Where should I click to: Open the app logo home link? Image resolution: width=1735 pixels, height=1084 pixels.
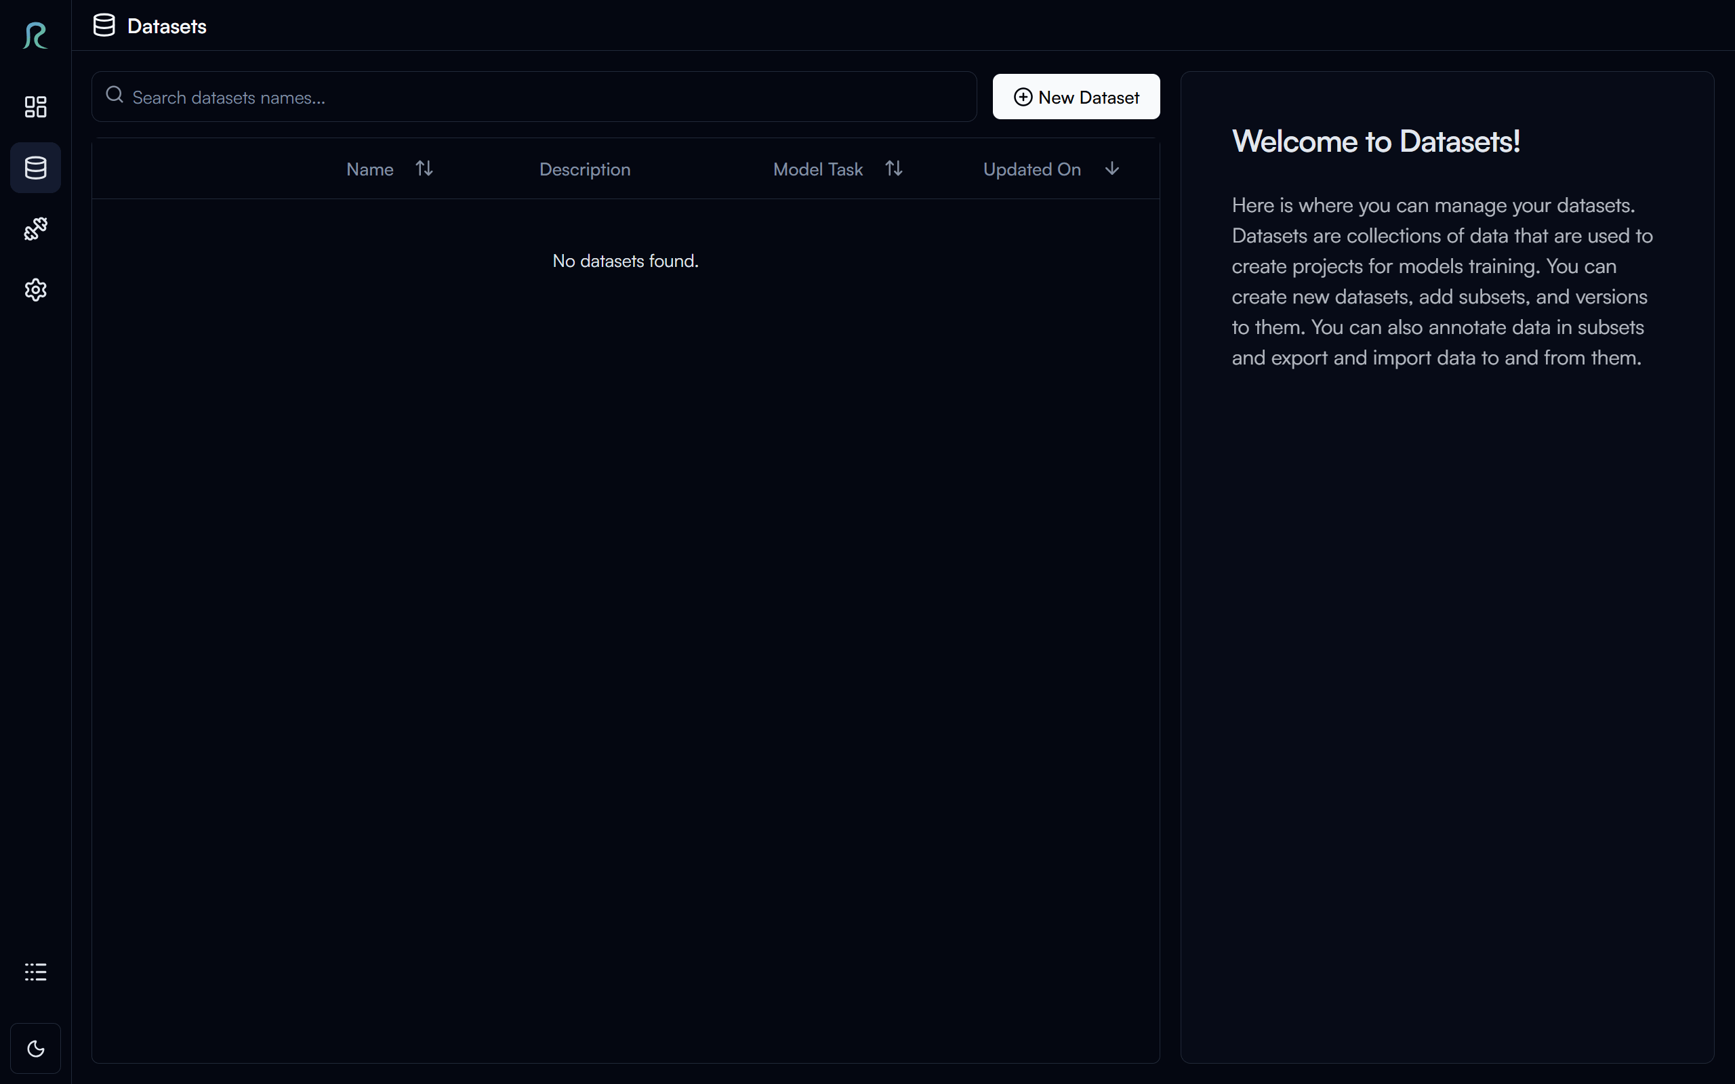(x=35, y=36)
